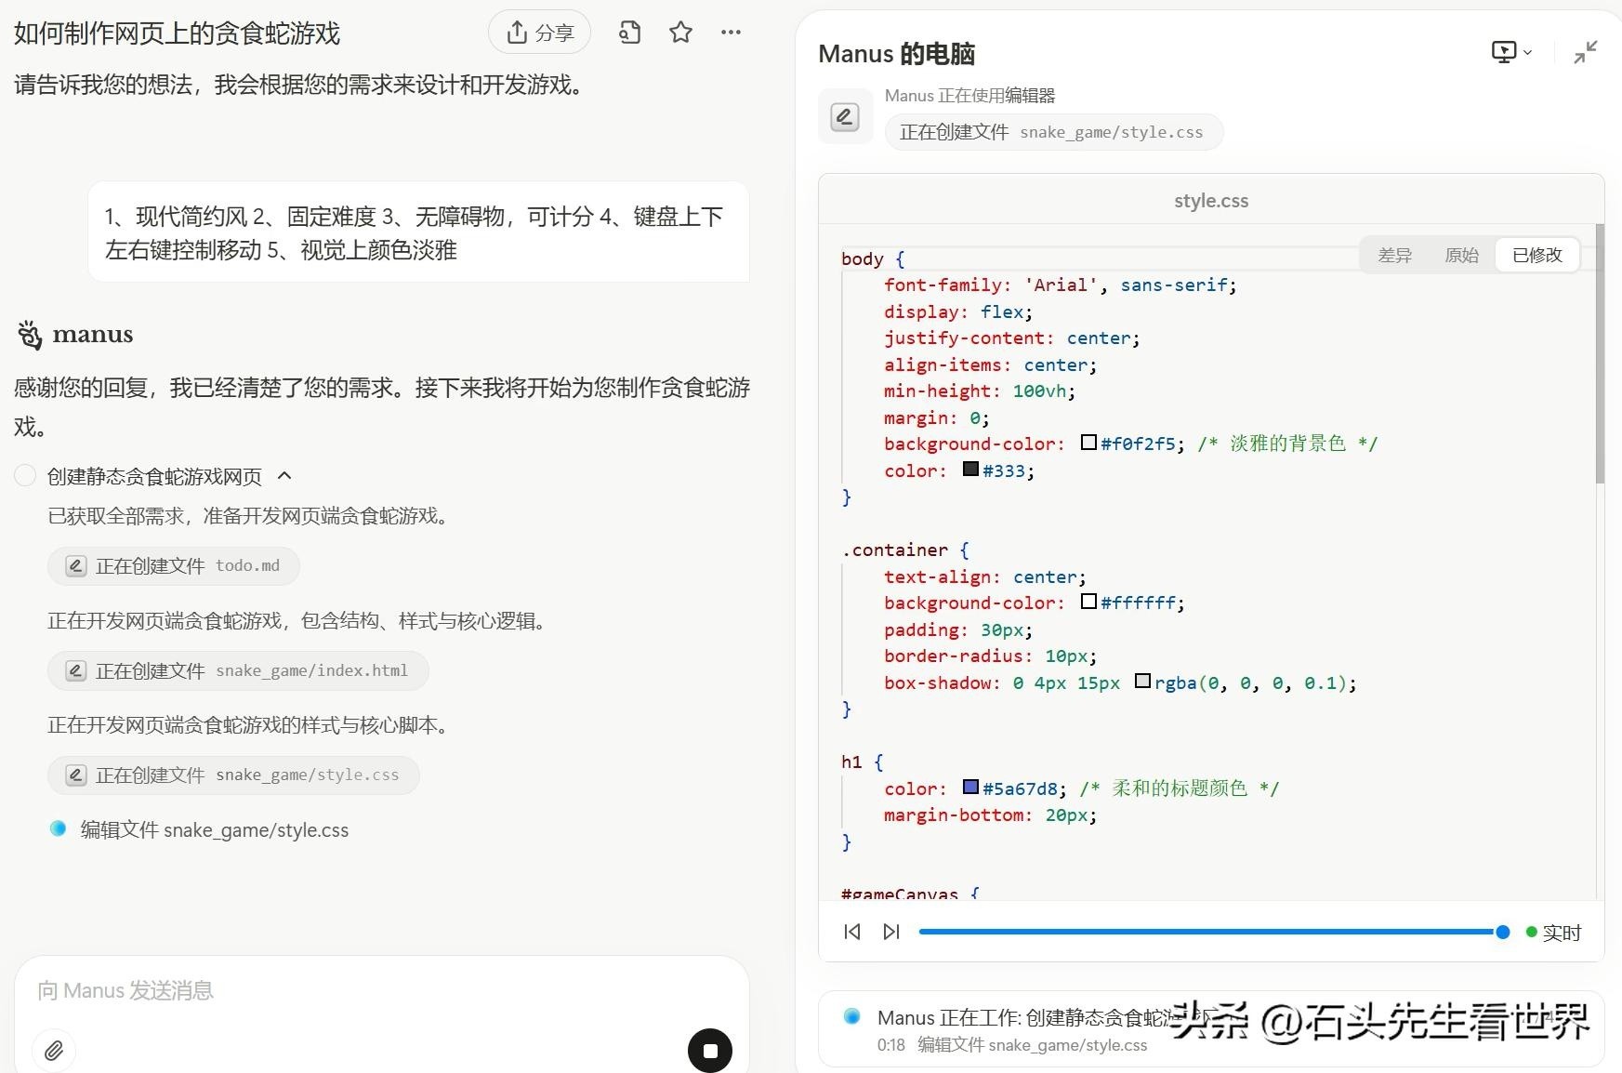1622x1073 pixels.
Task: Click the style.css file title bar
Action: 1211,200
